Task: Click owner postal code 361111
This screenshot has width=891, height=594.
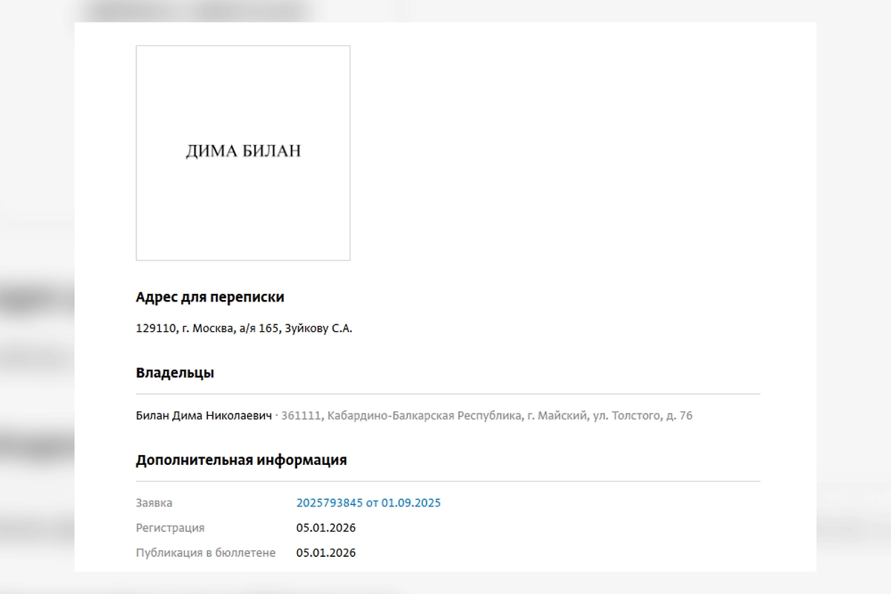Action: coord(301,416)
